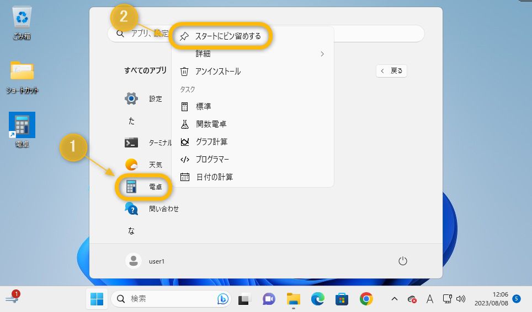Click the flask icon beside 関数電卓
The image size is (532, 312).
tap(184, 124)
